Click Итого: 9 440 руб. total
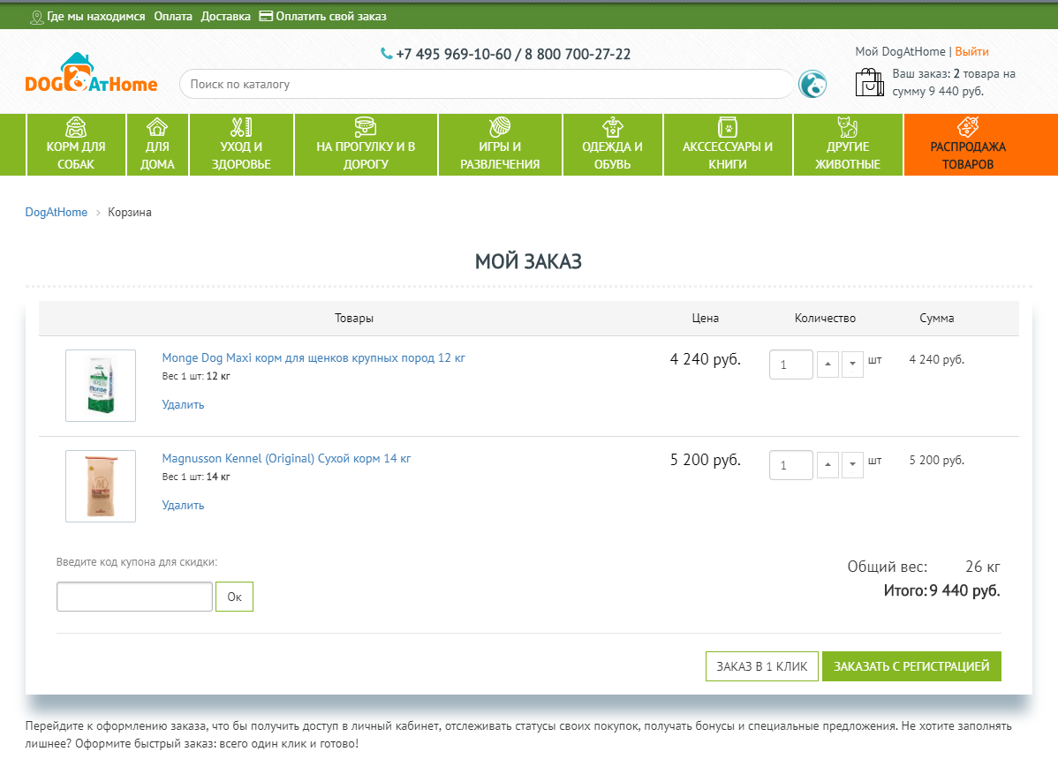 coord(942,590)
